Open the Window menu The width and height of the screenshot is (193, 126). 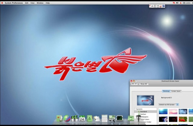point(40,3)
